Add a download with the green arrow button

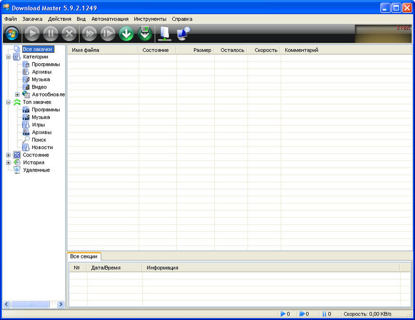[126, 34]
